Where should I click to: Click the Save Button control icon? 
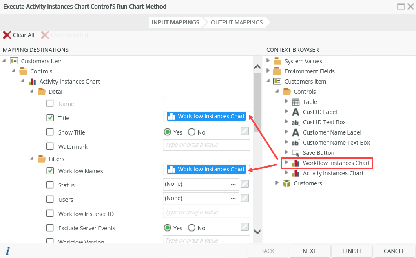tap(296, 153)
